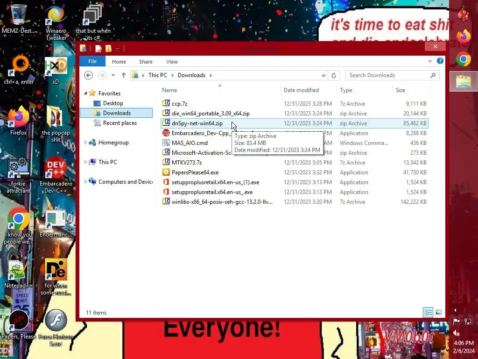Click the Chrome icon in the side taskbar

click(464, 59)
